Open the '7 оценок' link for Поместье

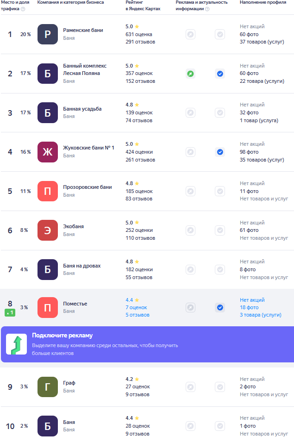tap(136, 307)
